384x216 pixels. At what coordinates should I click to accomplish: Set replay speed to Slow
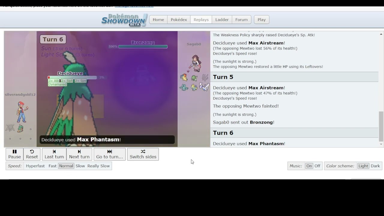pos(80,166)
